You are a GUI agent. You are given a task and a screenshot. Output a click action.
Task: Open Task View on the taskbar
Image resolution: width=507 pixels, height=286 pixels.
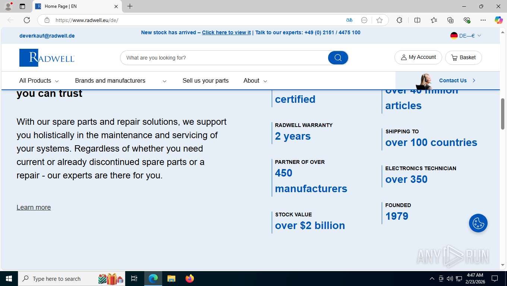coord(134,279)
